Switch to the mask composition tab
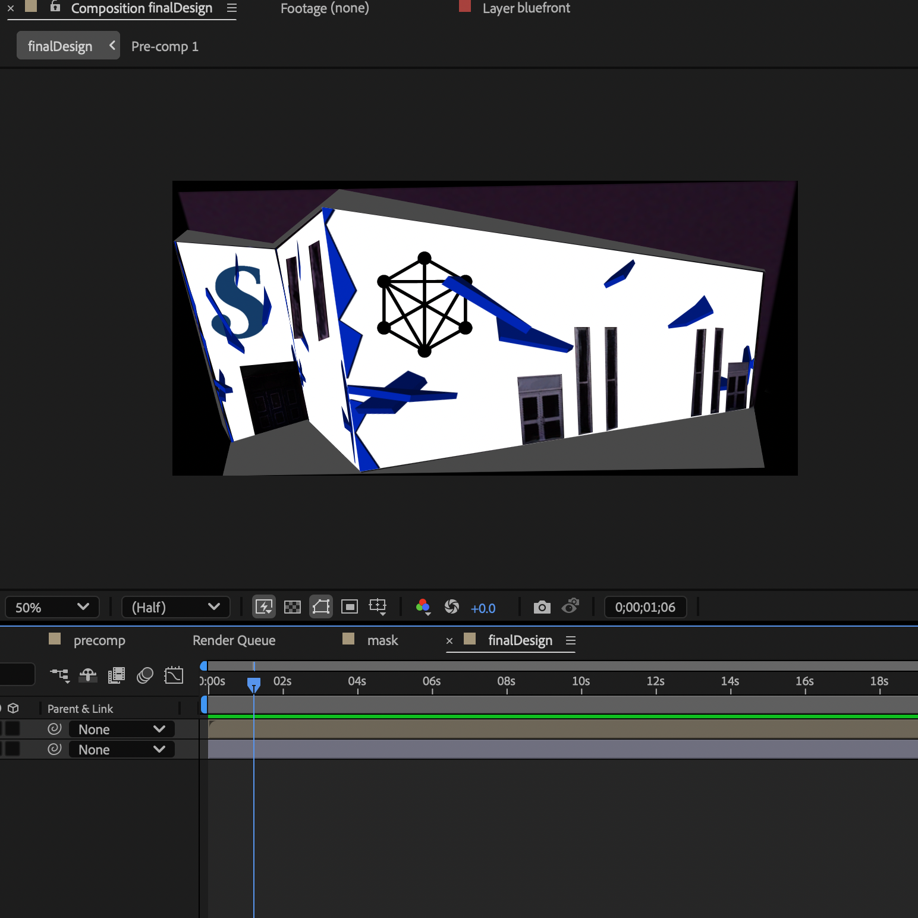The width and height of the screenshot is (918, 918). tap(383, 640)
